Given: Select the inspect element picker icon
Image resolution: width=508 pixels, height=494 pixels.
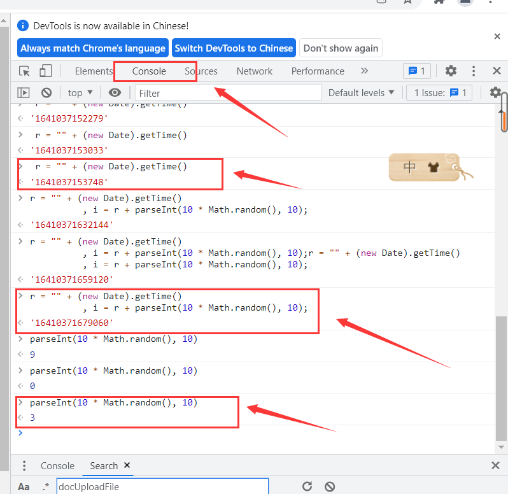Looking at the screenshot, I should [25, 71].
